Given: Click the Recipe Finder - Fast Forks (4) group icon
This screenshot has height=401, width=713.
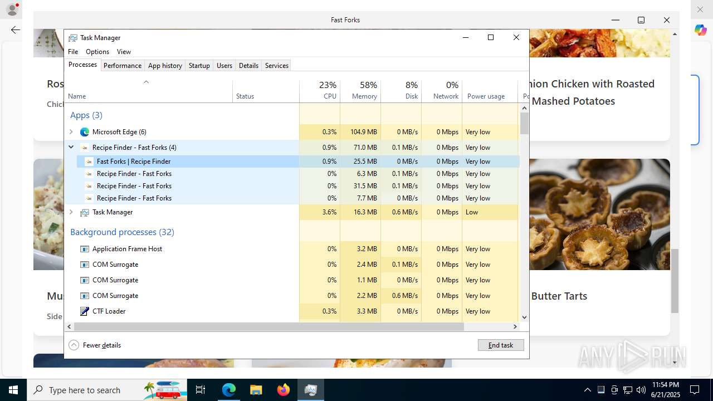Looking at the screenshot, I should [x=85, y=148].
